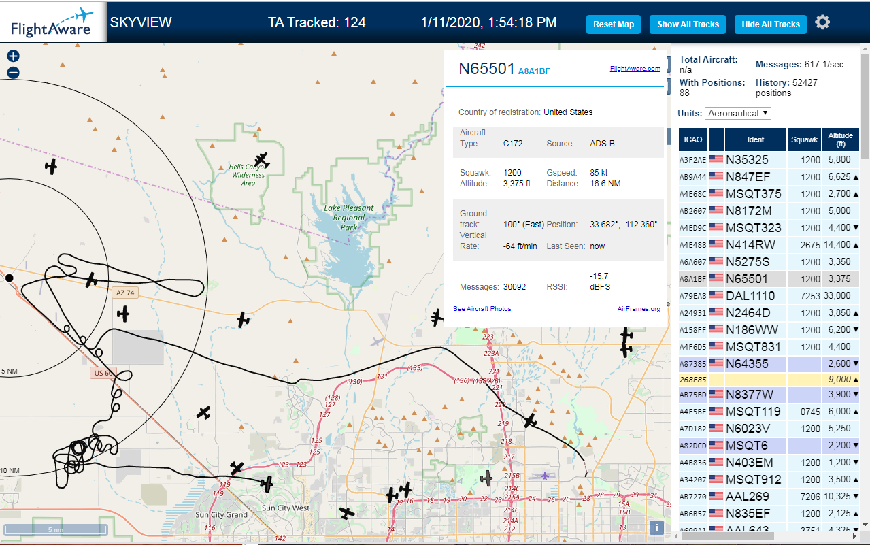870x545 pixels.
Task: Click United States flag for DAL1110
Action: click(x=716, y=295)
